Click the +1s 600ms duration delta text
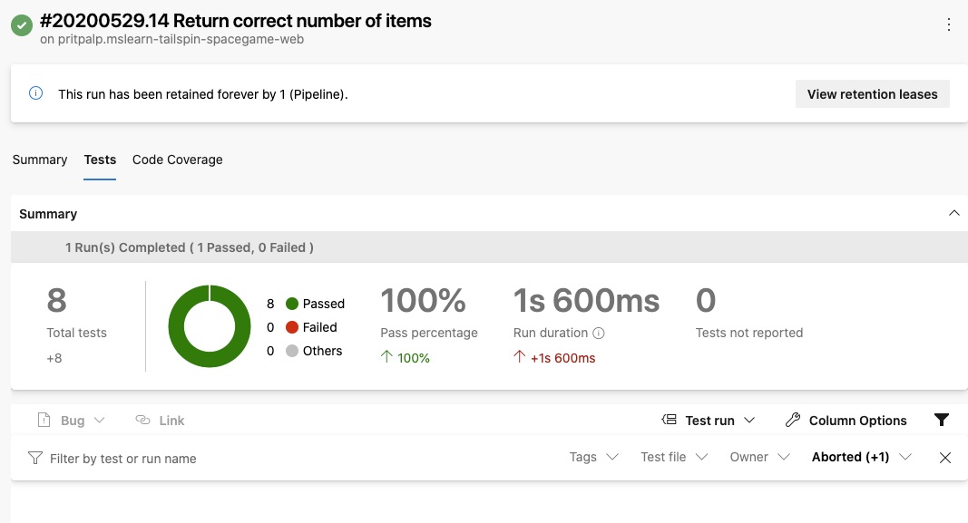968x523 pixels. [563, 358]
